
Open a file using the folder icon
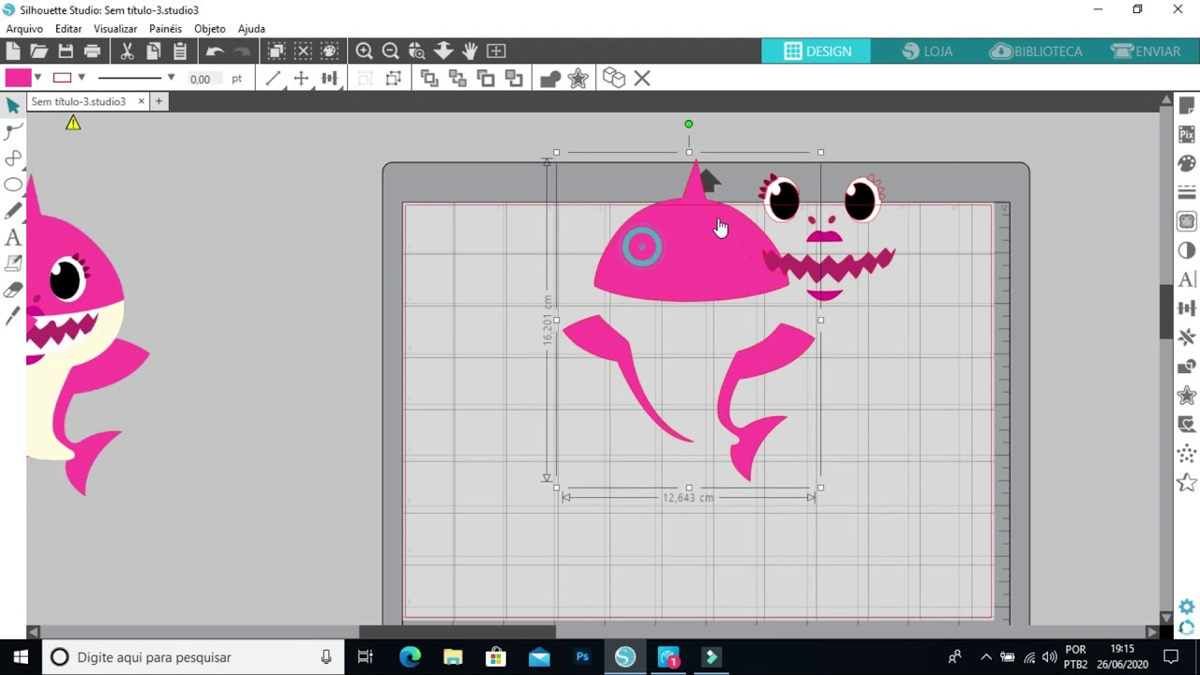[x=38, y=52]
